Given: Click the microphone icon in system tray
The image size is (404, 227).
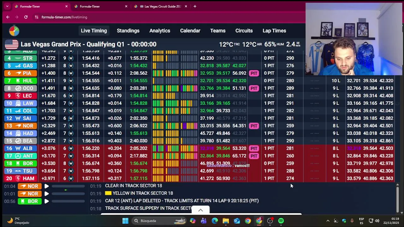Looking at the screenshot, I should tap(352, 221).
